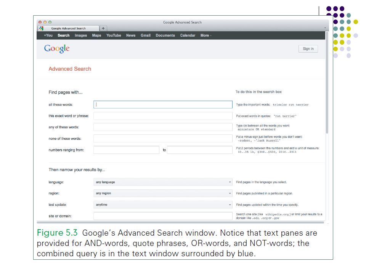The height and width of the screenshot is (275, 366).
Task: Open Gmail in the Google bar
Action: coord(145,35)
